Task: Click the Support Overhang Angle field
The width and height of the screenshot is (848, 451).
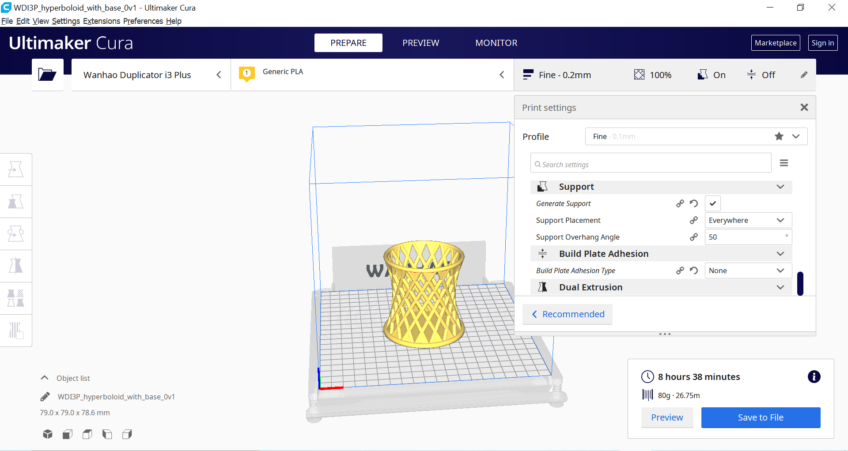Action: point(748,237)
